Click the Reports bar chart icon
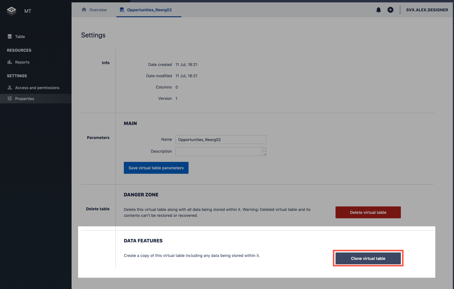Viewport: 454px width, 289px height. 10,62
